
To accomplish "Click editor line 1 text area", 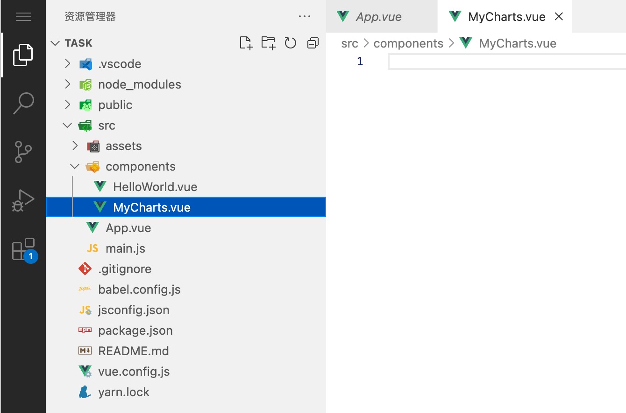I will click(505, 62).
